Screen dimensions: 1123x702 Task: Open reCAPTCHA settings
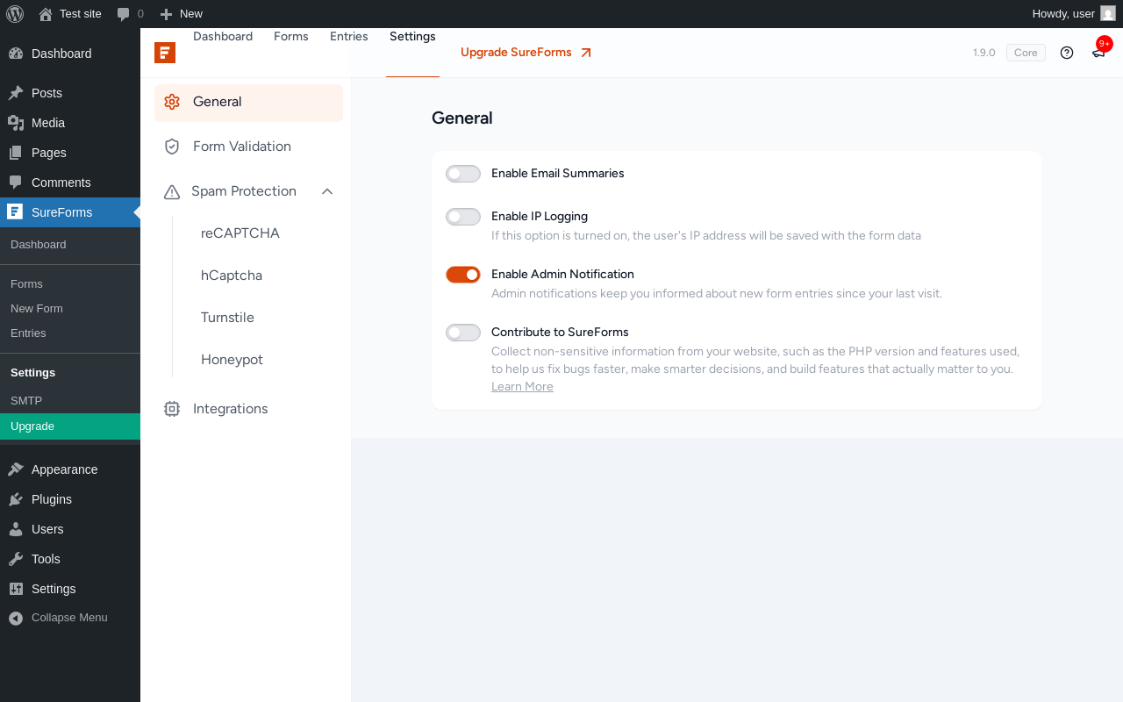(240, 233)
